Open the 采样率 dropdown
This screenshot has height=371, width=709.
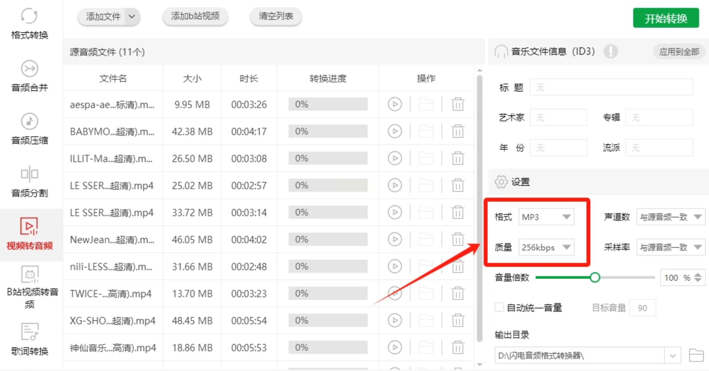click(x=671, y=247)
